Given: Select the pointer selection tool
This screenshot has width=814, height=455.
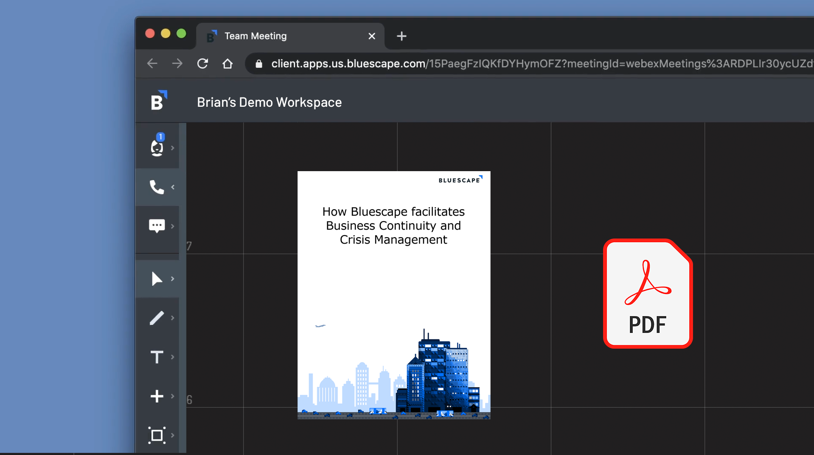Looking at the screenshot, I should tap(157, 279).
